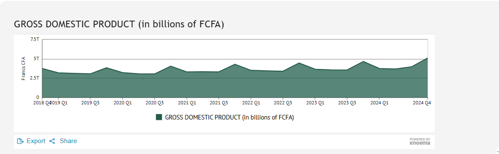Click the 2021 Q3 axis label
The image size is (499, 154).
tap(219, 103)
